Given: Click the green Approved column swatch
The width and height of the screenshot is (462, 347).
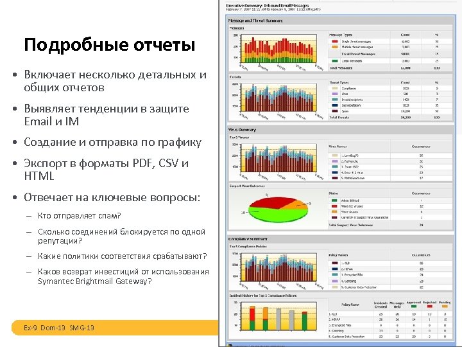Looking at the screenshot, I should tap(414, 307).
